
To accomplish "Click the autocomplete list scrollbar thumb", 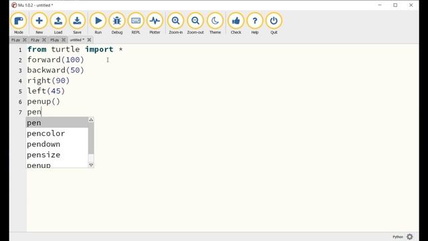I will tap(91, 139).
